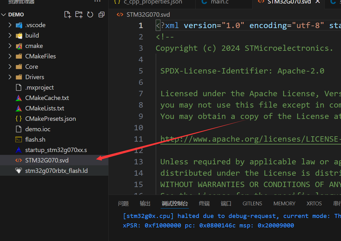341x241 pixels.
Task: Open the CMakeLists.txt file
Action: point(45,108)
